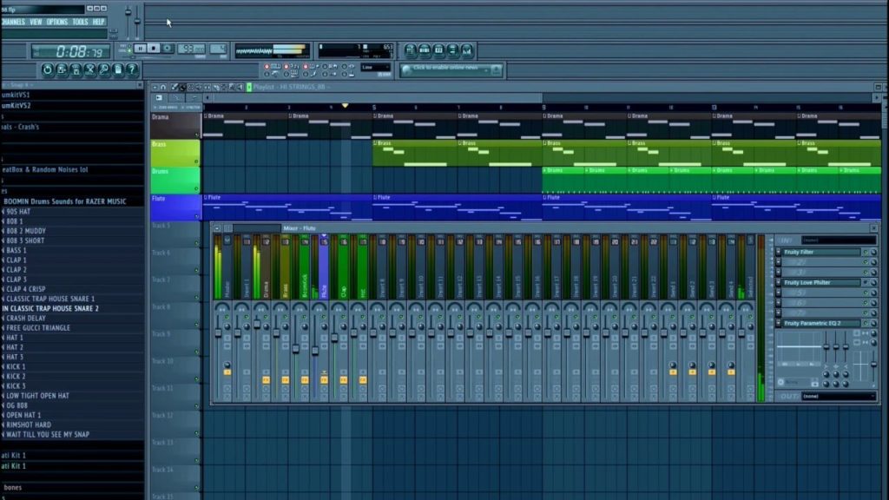This screenshot has width=889, height=500.
Task: Toggle the Fruity Parametric EQ 2 enable LED
Action: (x=866, y=323)
